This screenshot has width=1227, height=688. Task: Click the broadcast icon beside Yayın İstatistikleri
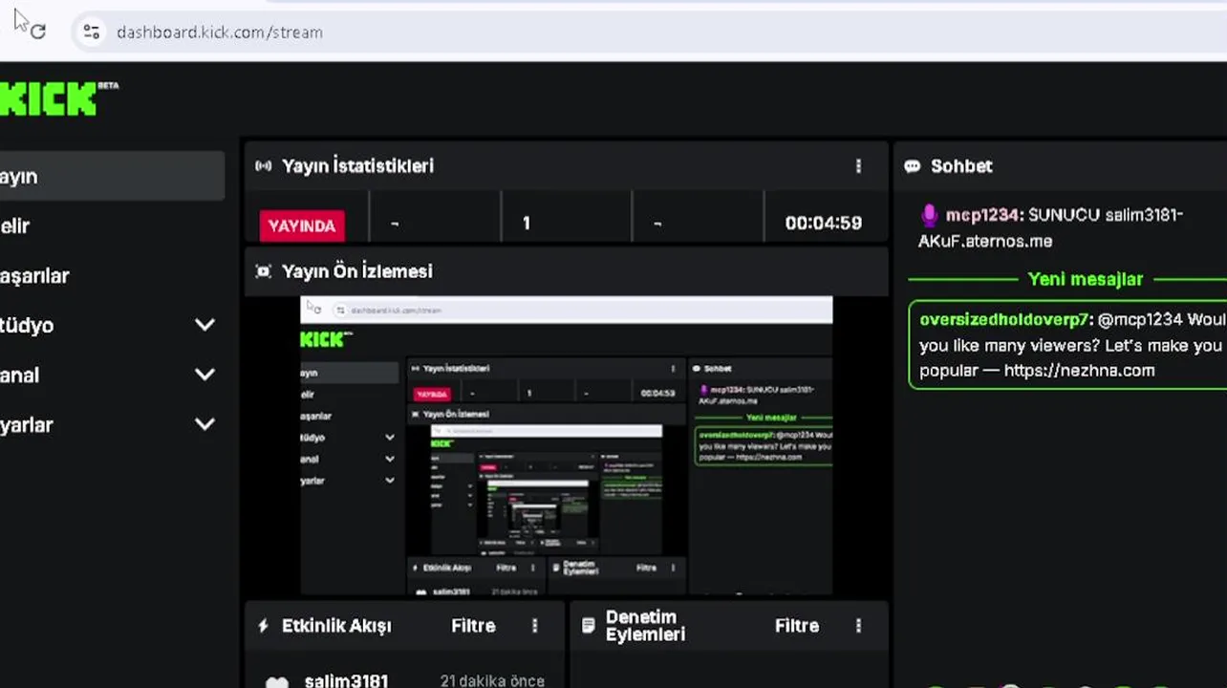pyautogui.click(x=263, y=166)
